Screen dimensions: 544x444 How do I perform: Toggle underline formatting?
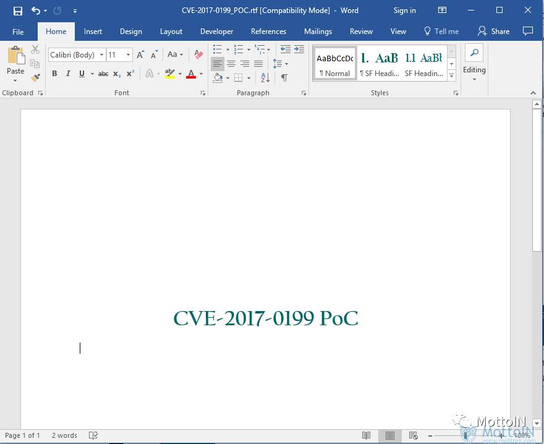coord(82,74)
